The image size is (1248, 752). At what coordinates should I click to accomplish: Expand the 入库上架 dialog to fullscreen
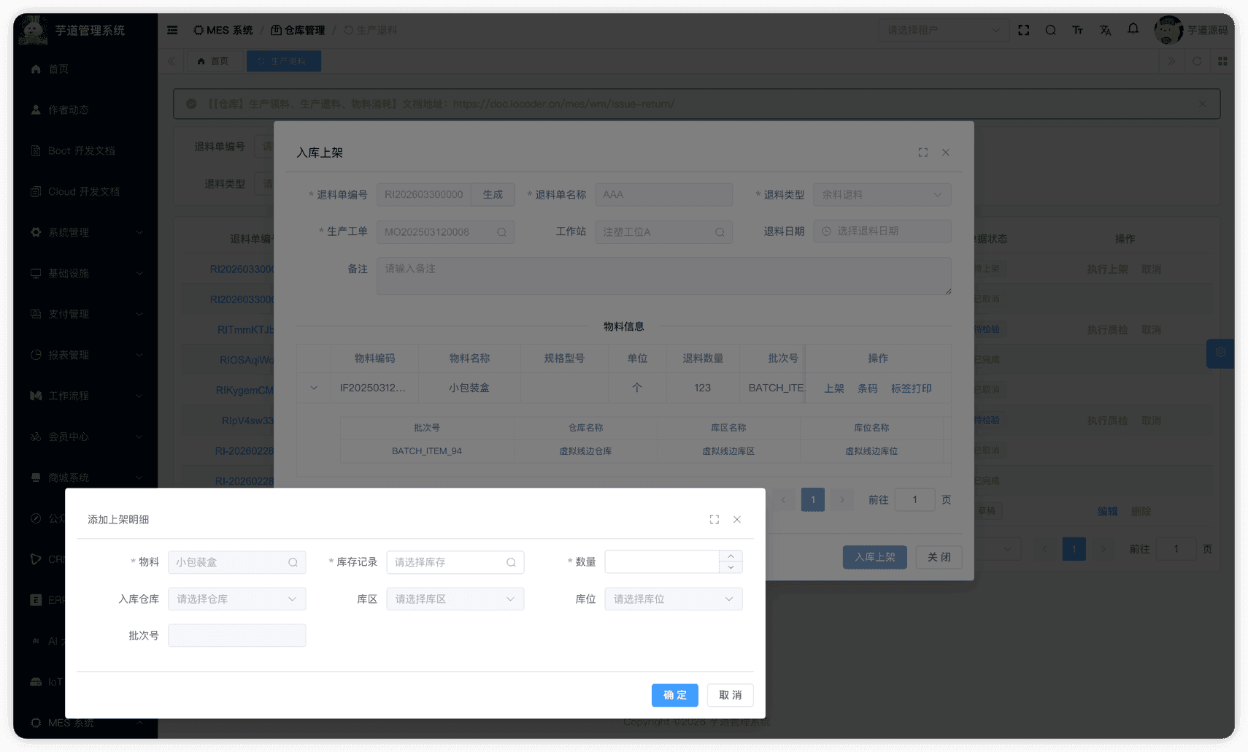coord(922,152)
